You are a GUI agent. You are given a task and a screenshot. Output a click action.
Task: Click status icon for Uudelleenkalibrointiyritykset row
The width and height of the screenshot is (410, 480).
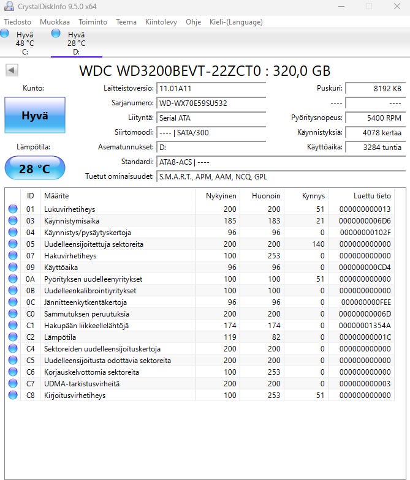13,290
